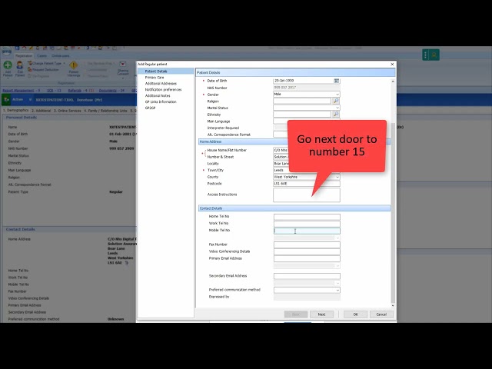Open 4. Family / Relationship Links tab
Viewport: 492px width, 369px height.
click(x=105, y=111)
